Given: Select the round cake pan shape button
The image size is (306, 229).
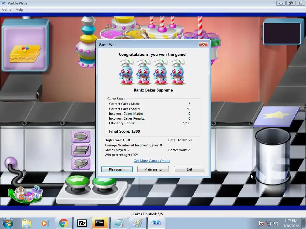Looking at the screenshot, I should point(81,137).
